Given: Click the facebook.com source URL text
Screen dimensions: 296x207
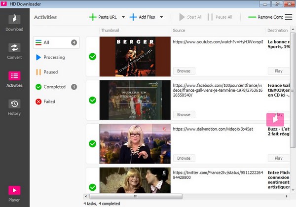Looking at the screenshot, I should [x=218, y=90].
